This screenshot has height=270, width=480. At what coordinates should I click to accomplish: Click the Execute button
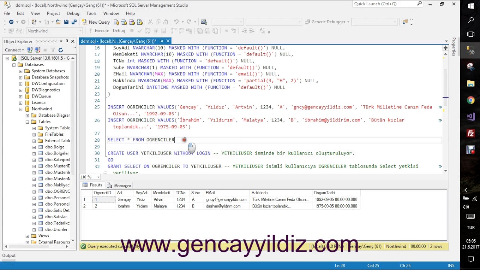[99, 31]
